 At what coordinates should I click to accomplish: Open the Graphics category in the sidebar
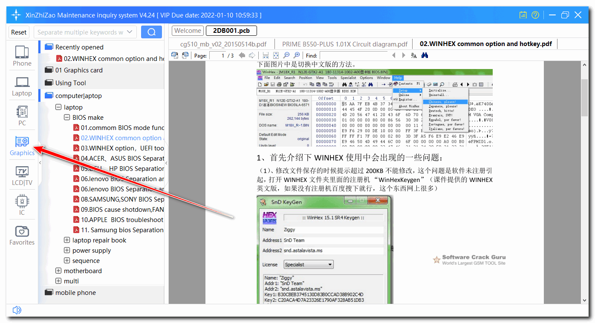(x=22, y=145)
